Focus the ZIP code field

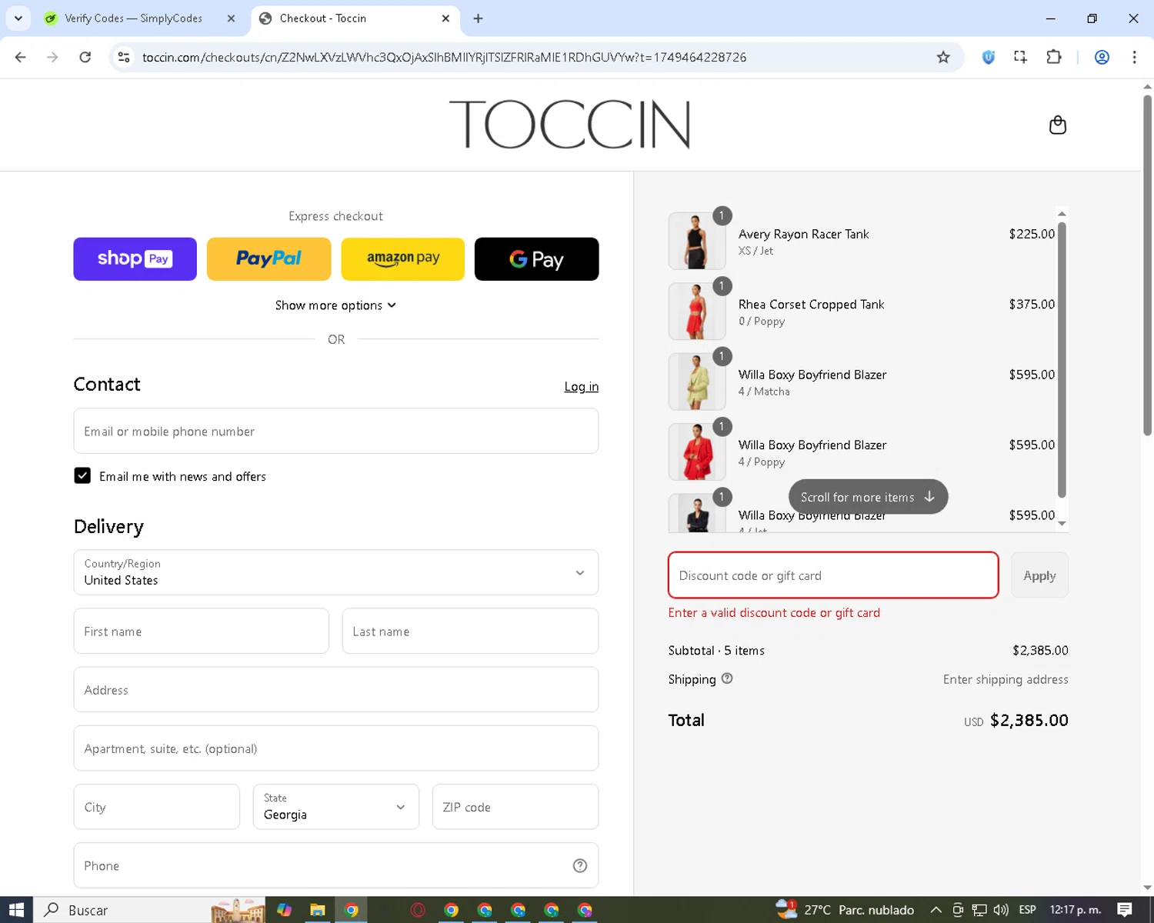[x=515, y=807]
